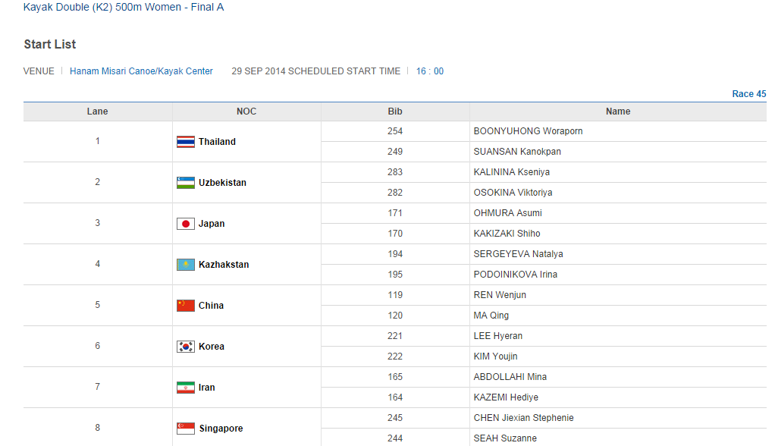The image size is (775, 446).
Task: Click the Bib column header
Action: pos(395,111)
